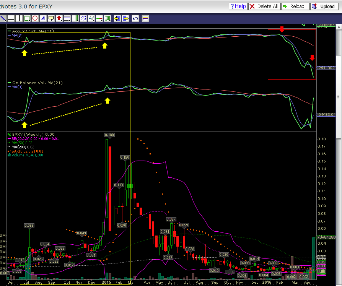
Task: Select the red arrow annotation tool
Action: coord(59,18)
